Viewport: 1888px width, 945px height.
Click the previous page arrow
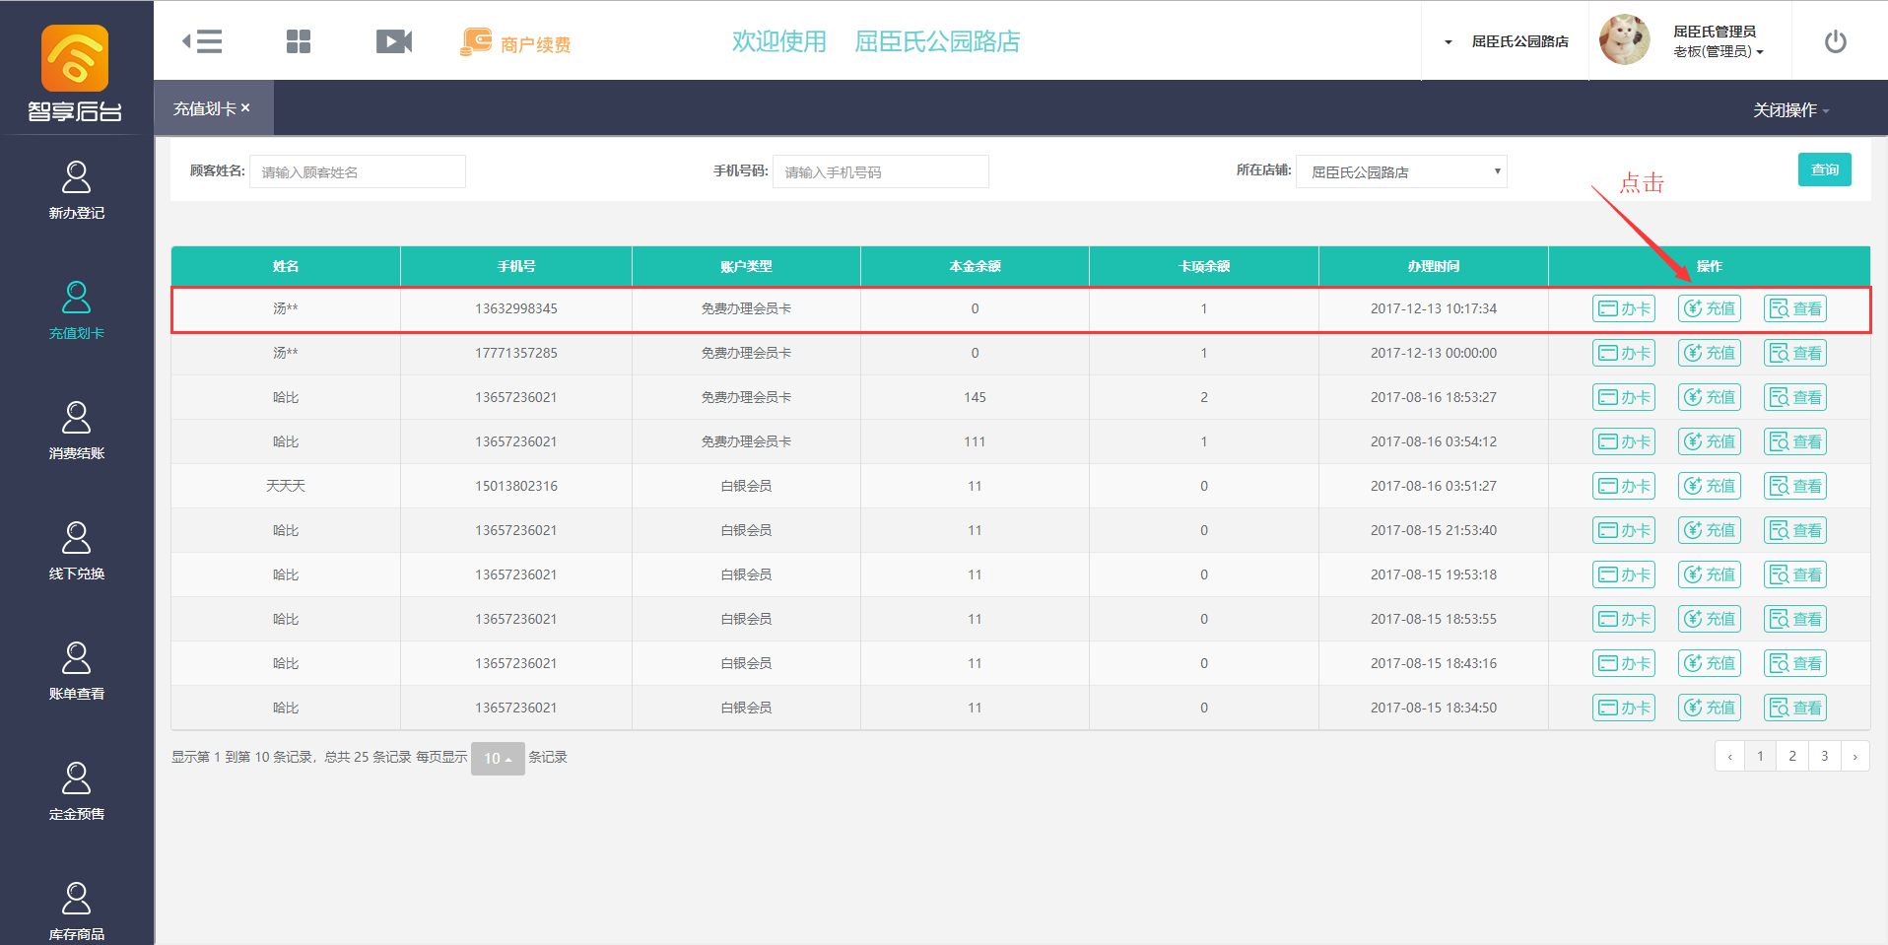(1729, 756)
